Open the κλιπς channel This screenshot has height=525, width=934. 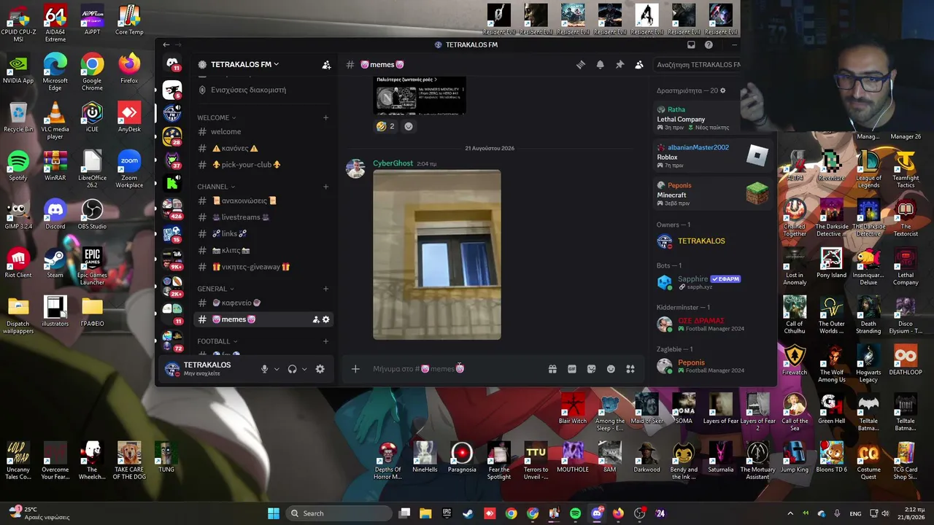[x=263, y=250]
